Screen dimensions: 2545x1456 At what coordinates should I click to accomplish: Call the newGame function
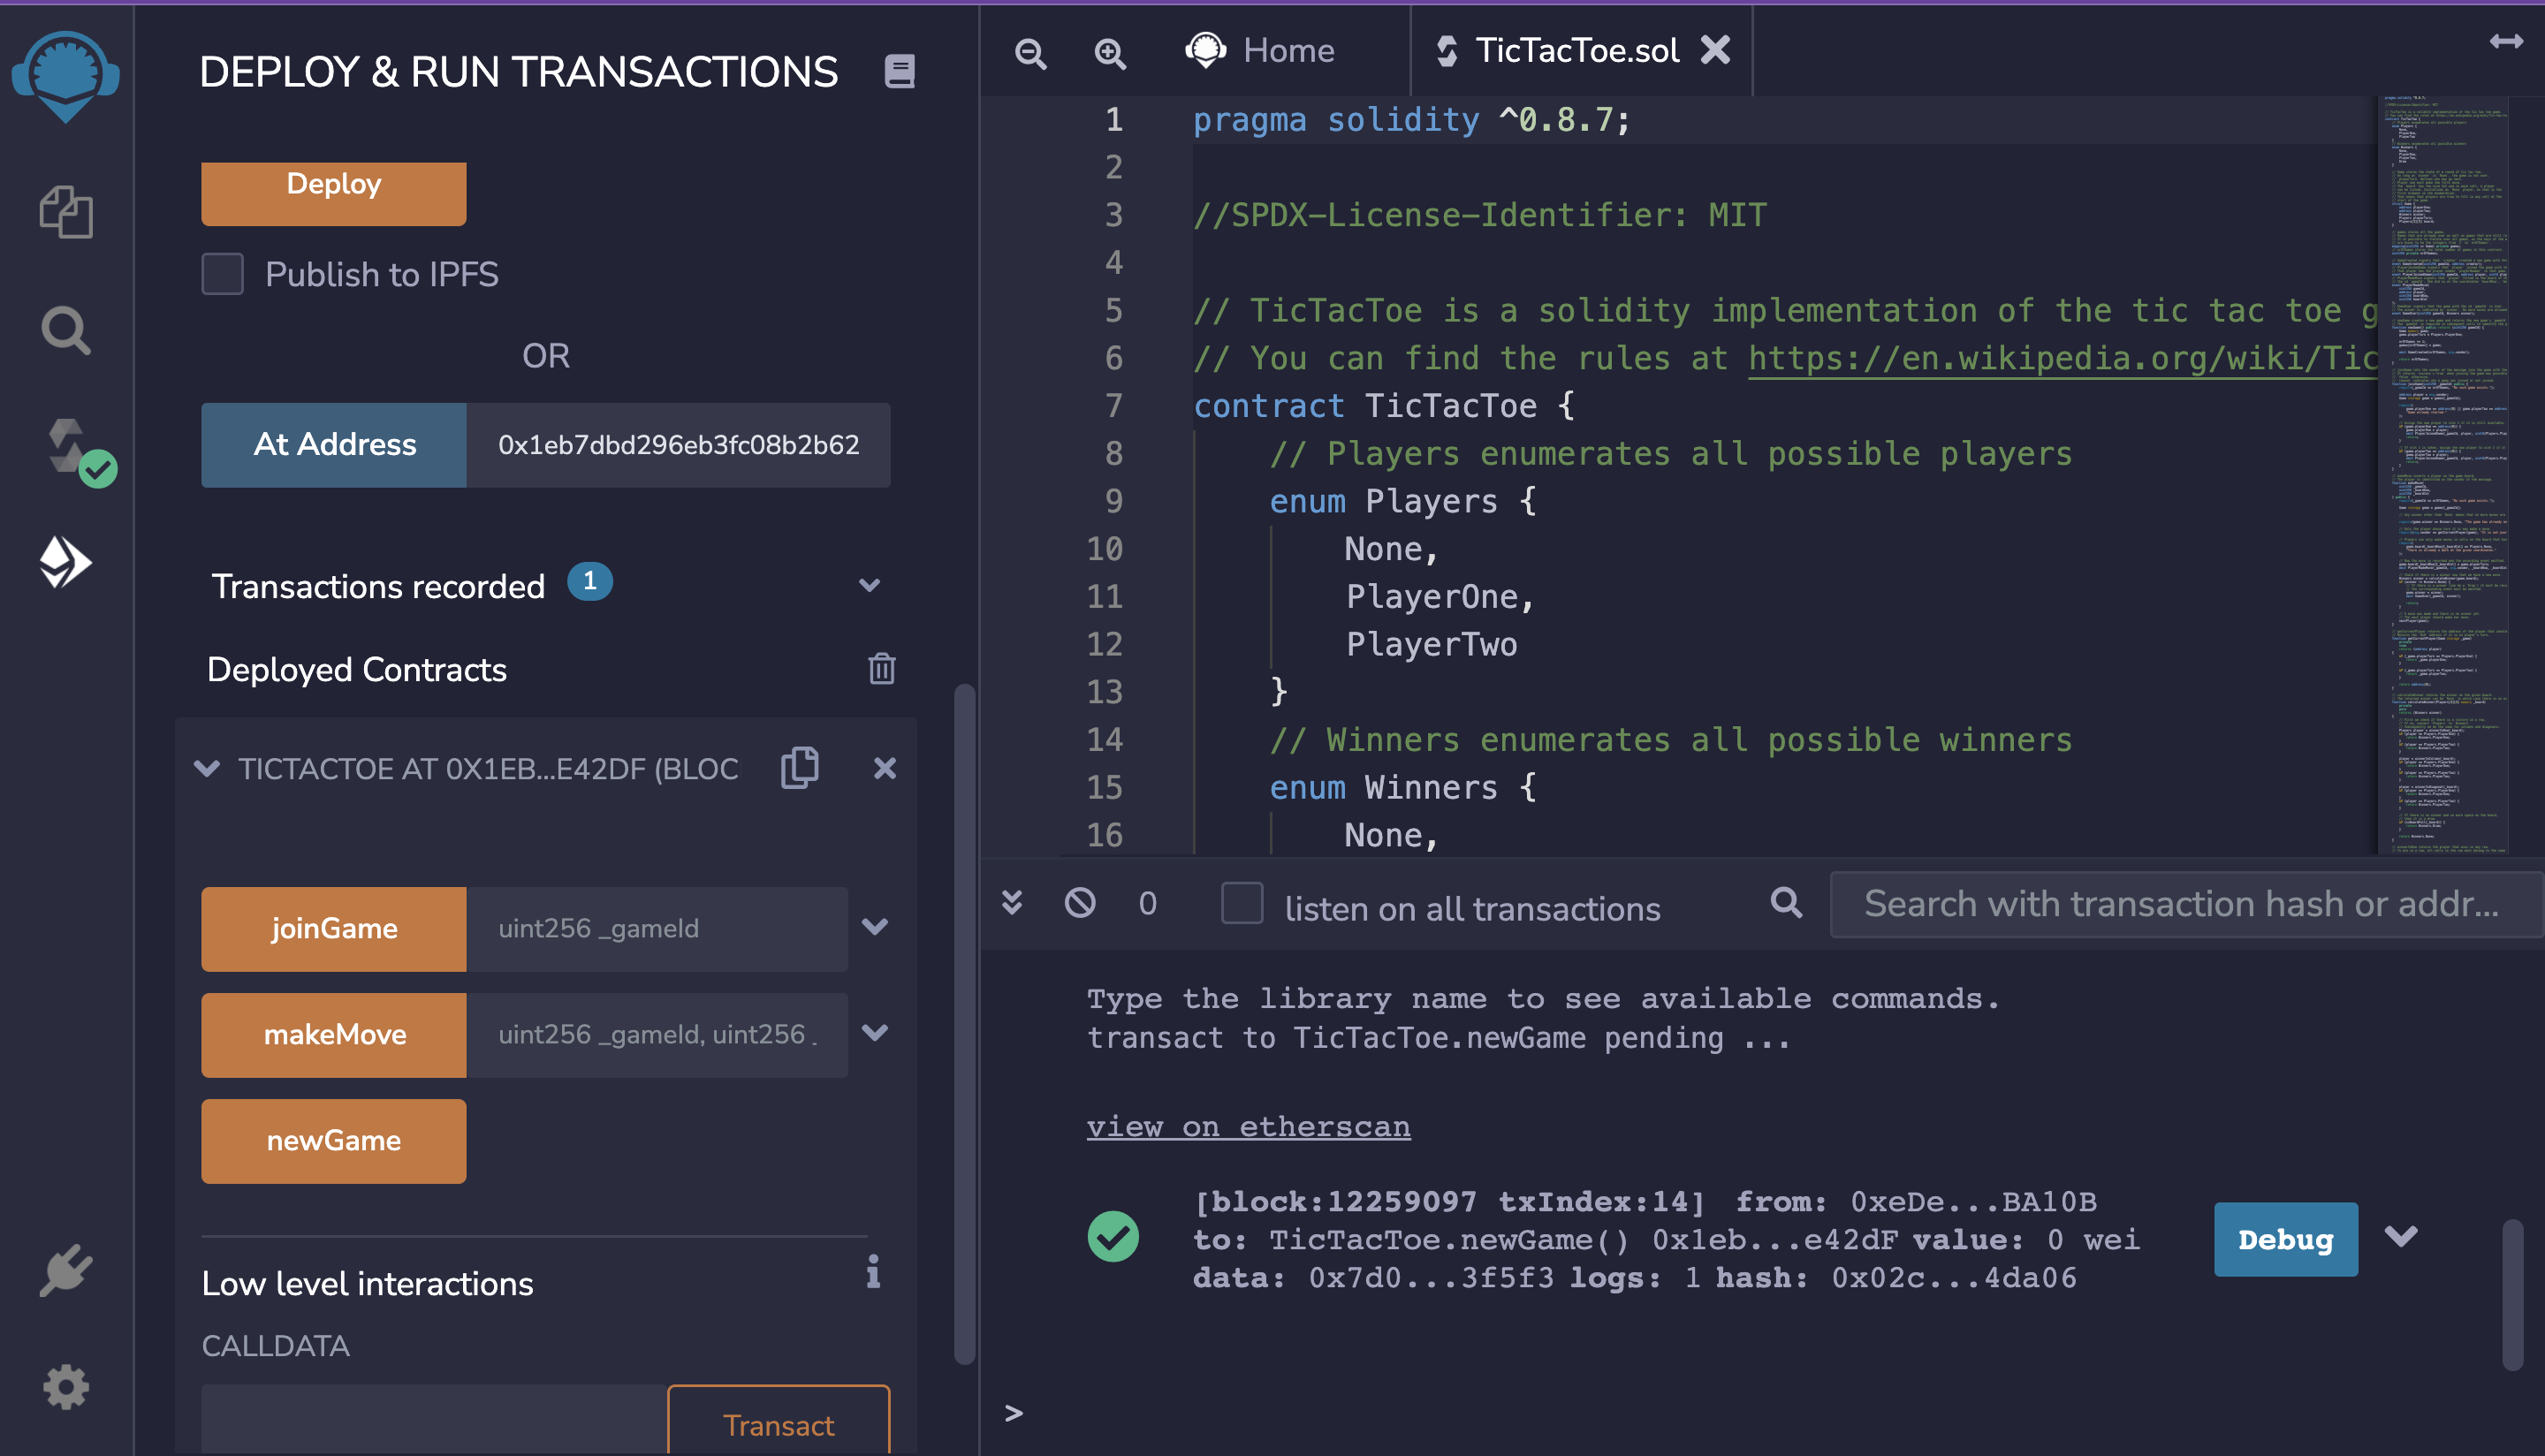click(x=334, y=1141)
